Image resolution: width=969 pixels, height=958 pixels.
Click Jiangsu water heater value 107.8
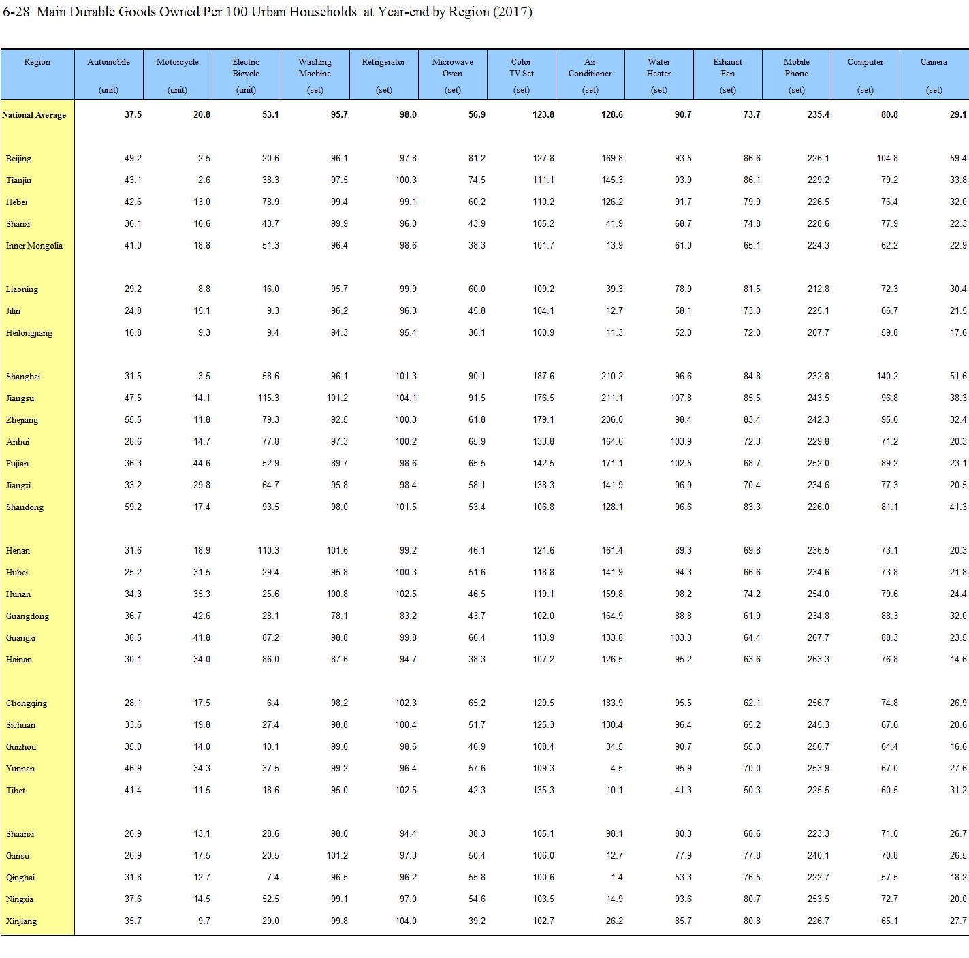pos(681,398)
